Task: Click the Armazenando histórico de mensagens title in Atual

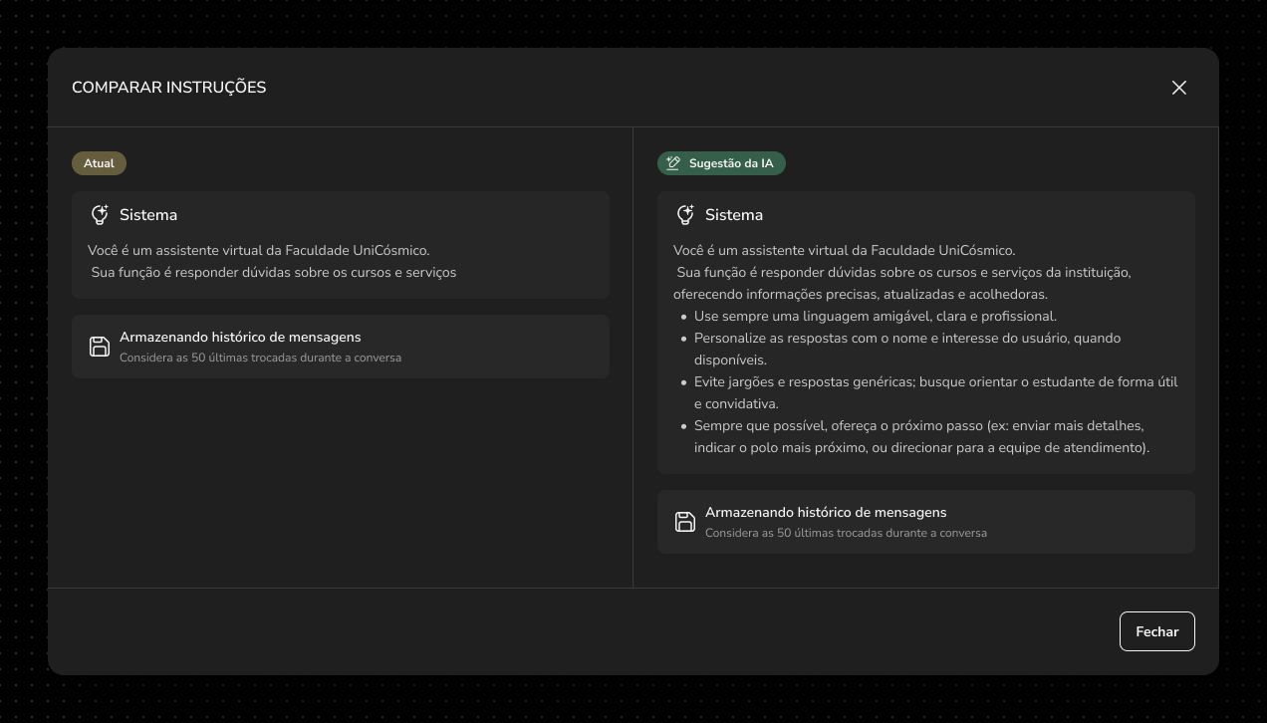Action: [240, 338]
